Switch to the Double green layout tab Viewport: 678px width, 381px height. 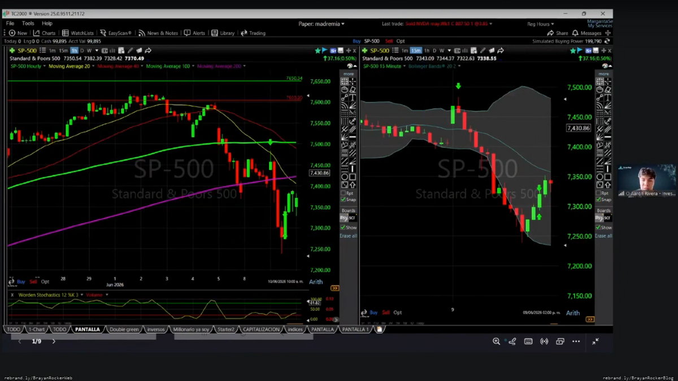tap(124, 329)
